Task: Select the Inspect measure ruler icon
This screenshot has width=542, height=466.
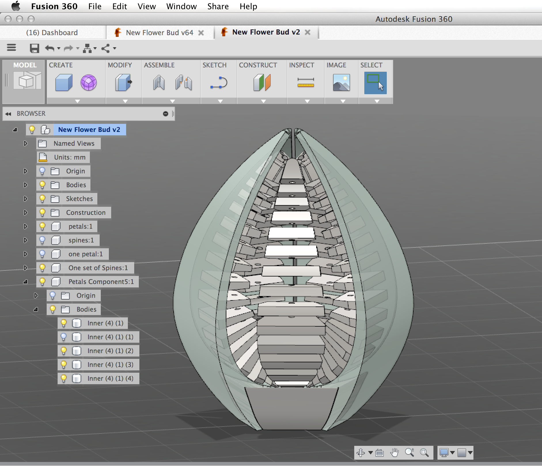Action: tap(306, 83)
